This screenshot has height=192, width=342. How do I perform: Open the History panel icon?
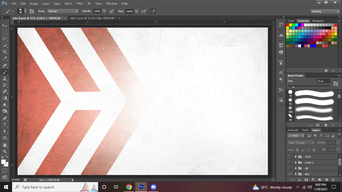click(x=281, y=24)
